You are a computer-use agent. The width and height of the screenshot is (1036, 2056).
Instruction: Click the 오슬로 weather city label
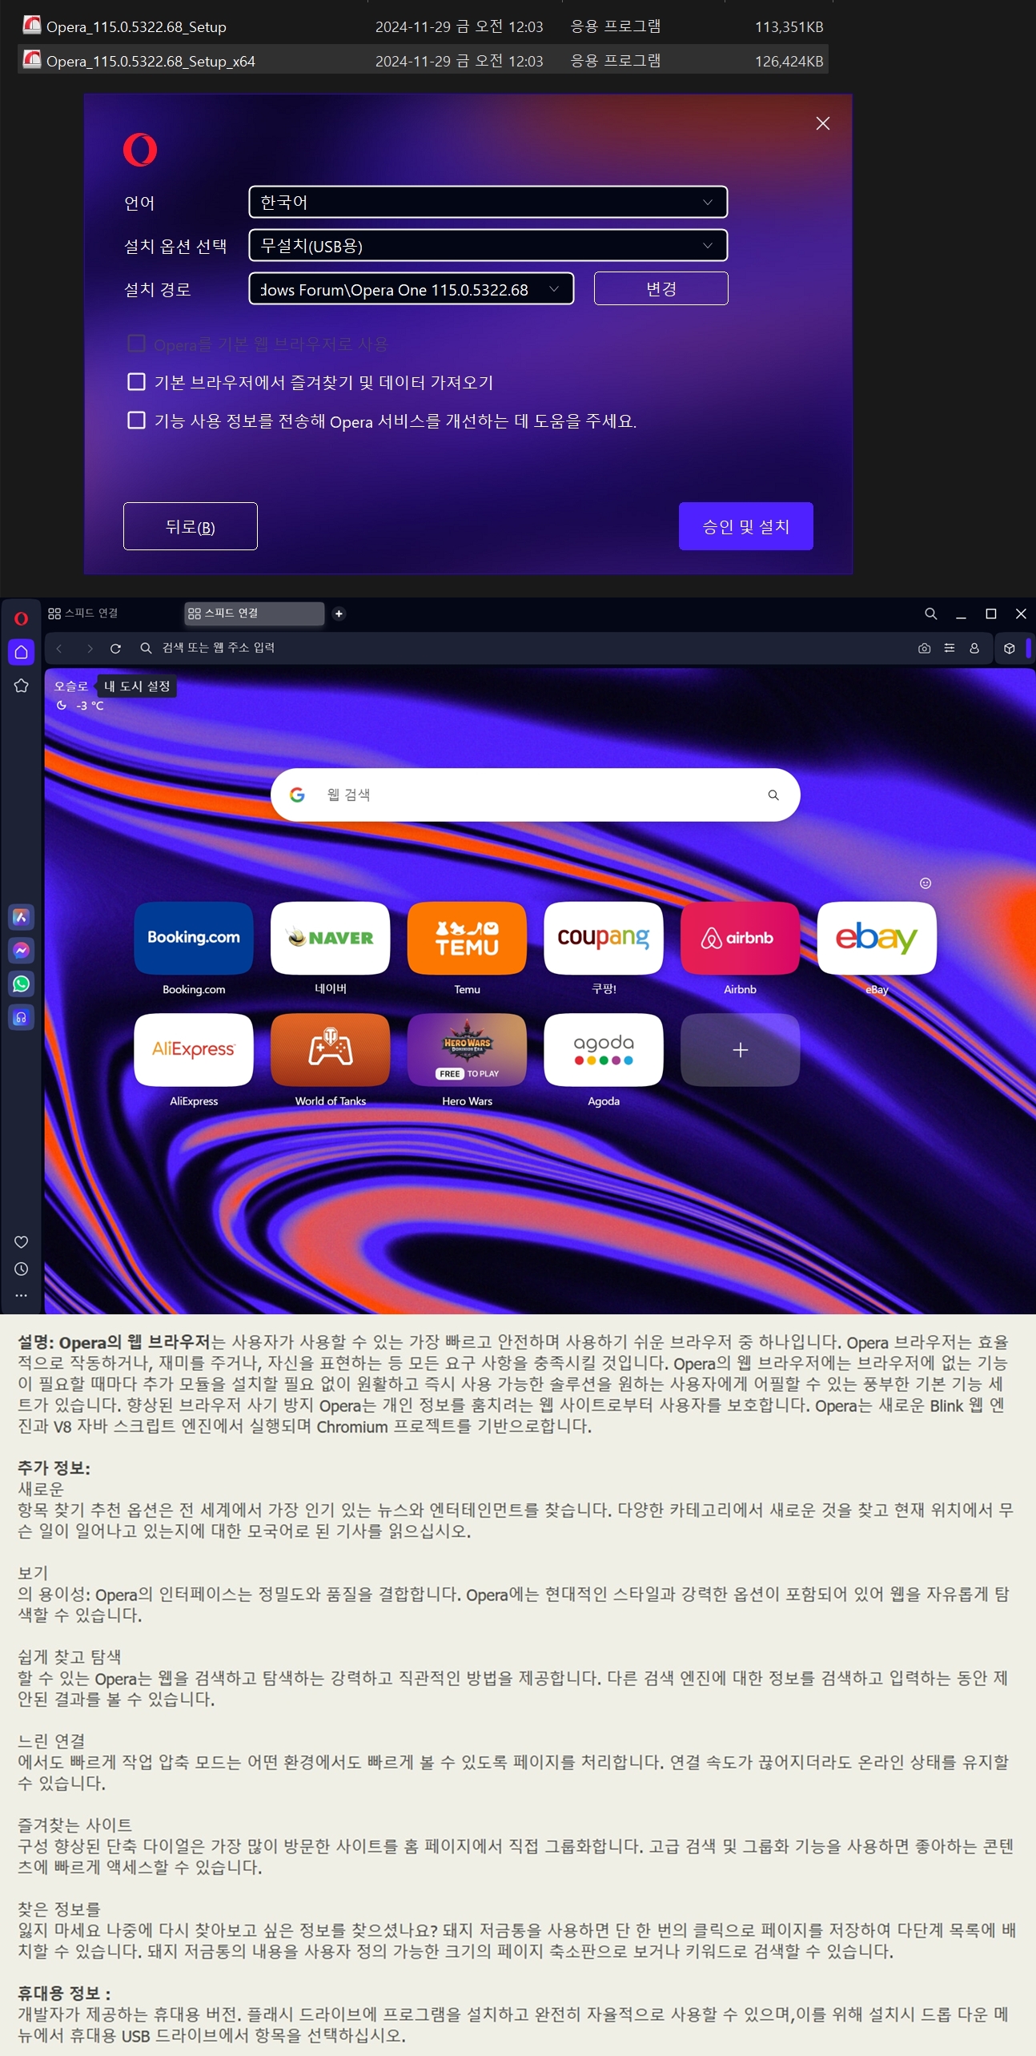[71, 686]
